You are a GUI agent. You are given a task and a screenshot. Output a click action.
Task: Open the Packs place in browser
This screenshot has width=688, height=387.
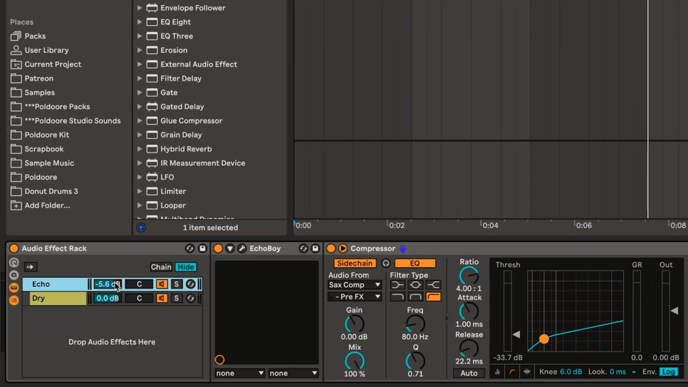[35, 36]
